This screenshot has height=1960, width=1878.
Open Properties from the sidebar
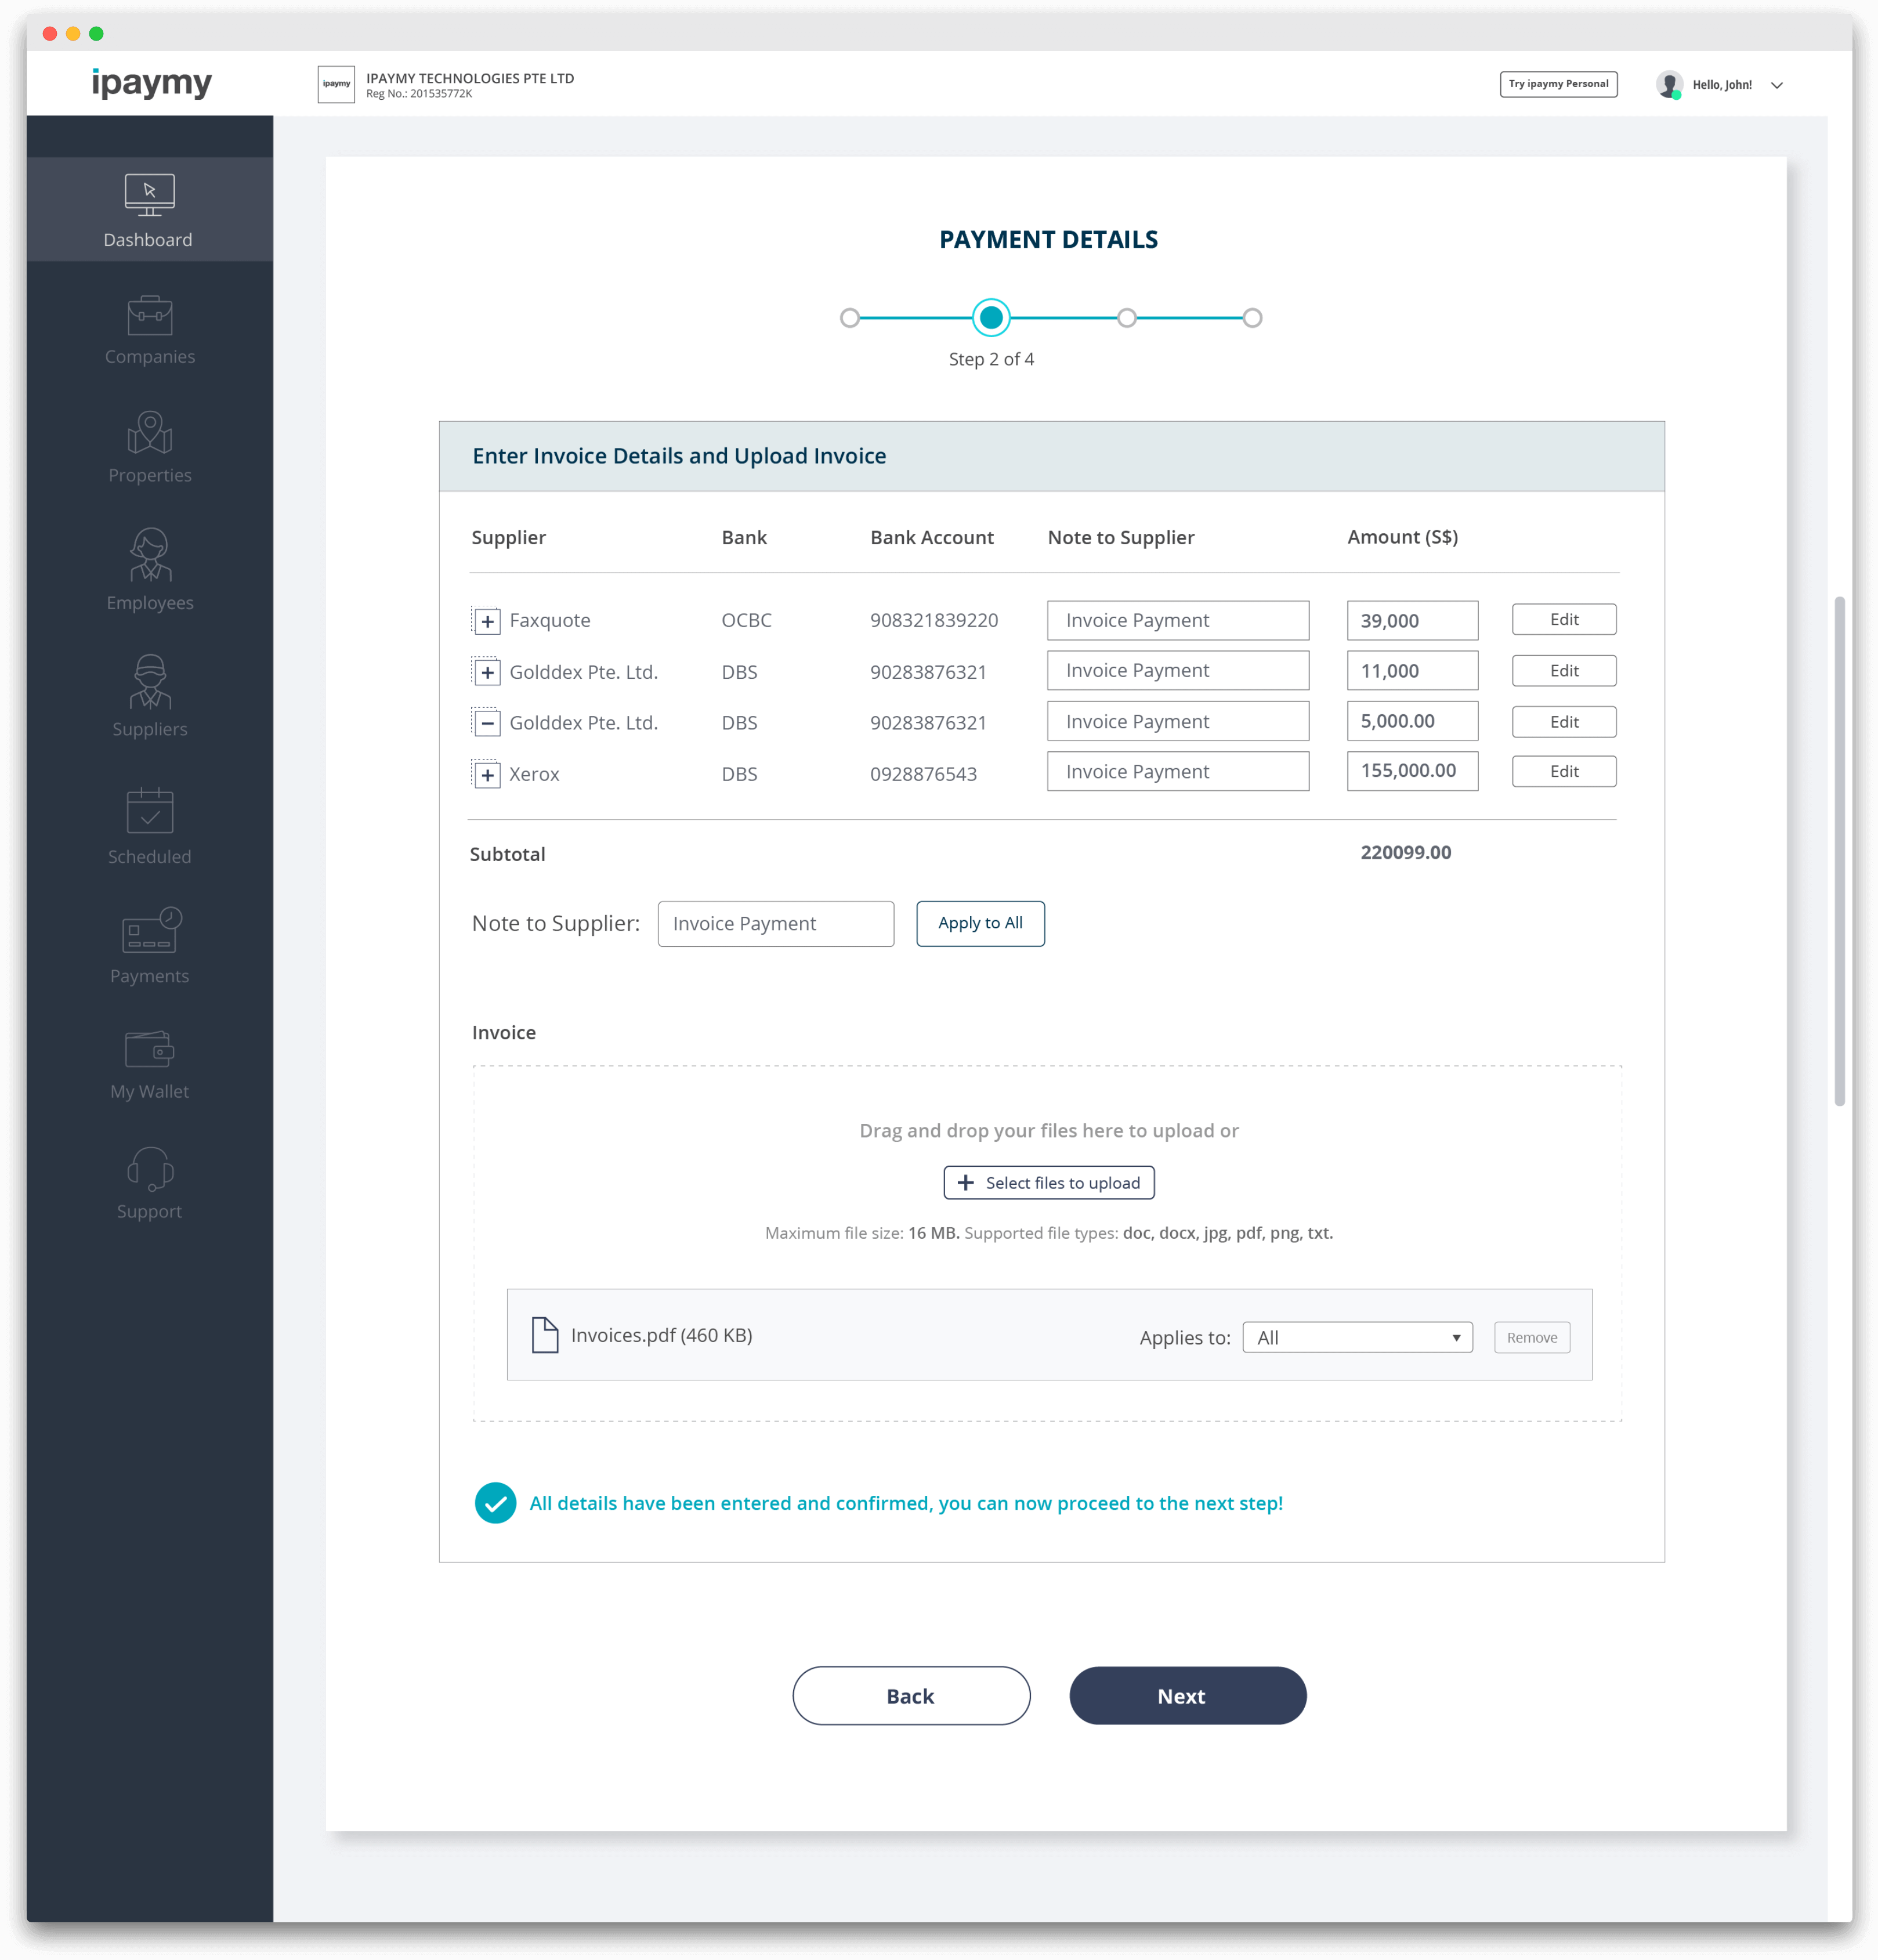pos(149,448)
